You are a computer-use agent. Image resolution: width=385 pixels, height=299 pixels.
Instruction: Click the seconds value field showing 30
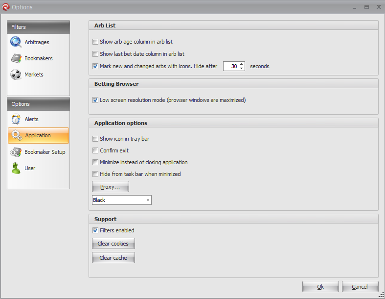tap(231, 66)
